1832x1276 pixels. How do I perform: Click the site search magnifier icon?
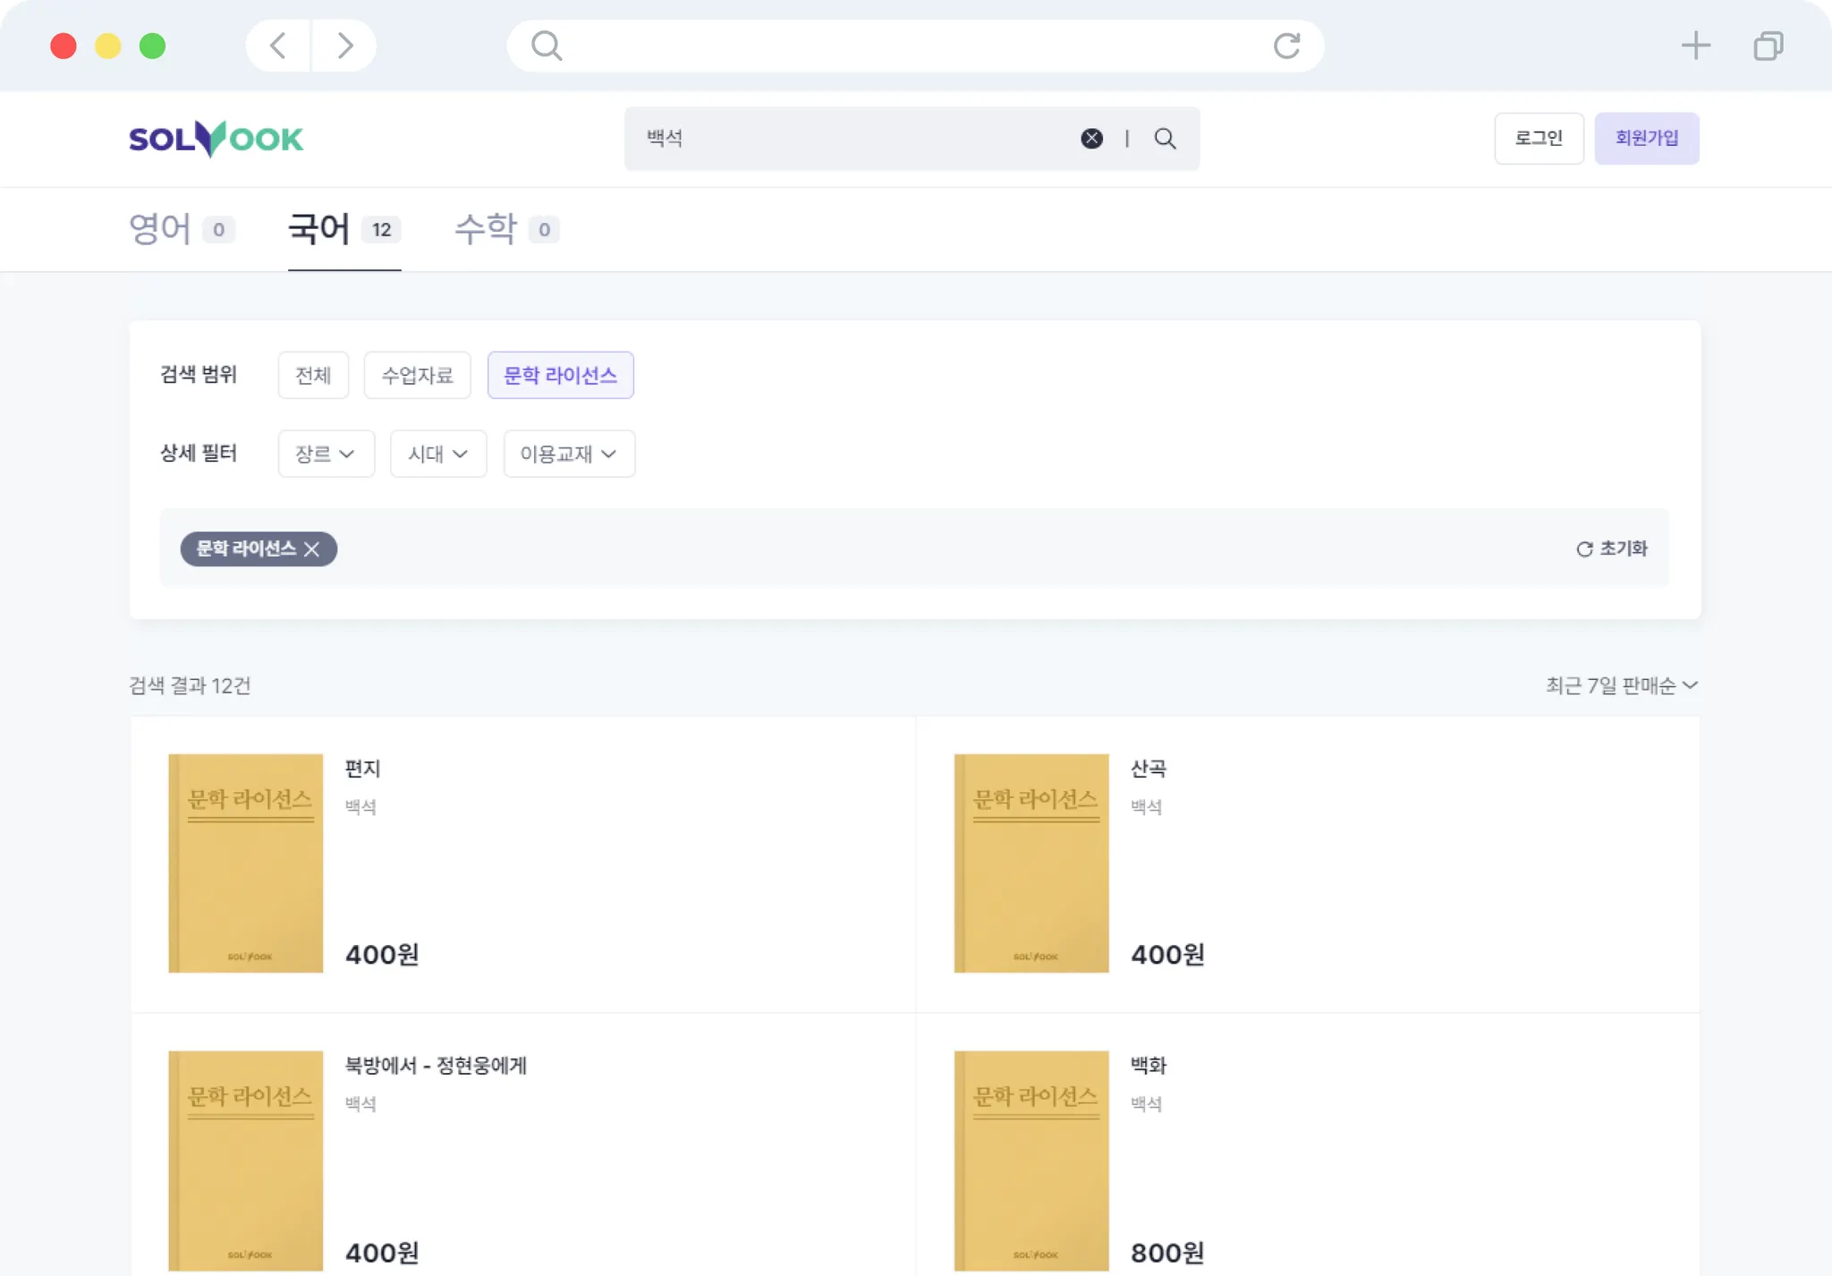click(1165, 138)
